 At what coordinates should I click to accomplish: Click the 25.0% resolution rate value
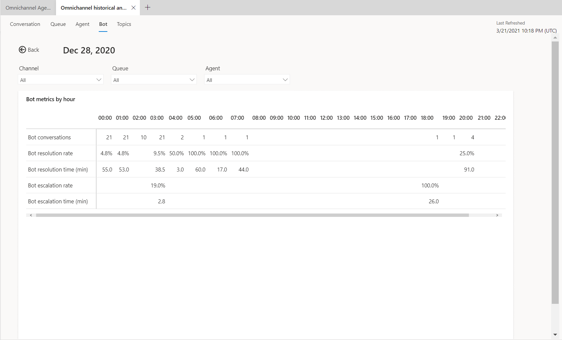pyautogui.click(x=467, y=153)
